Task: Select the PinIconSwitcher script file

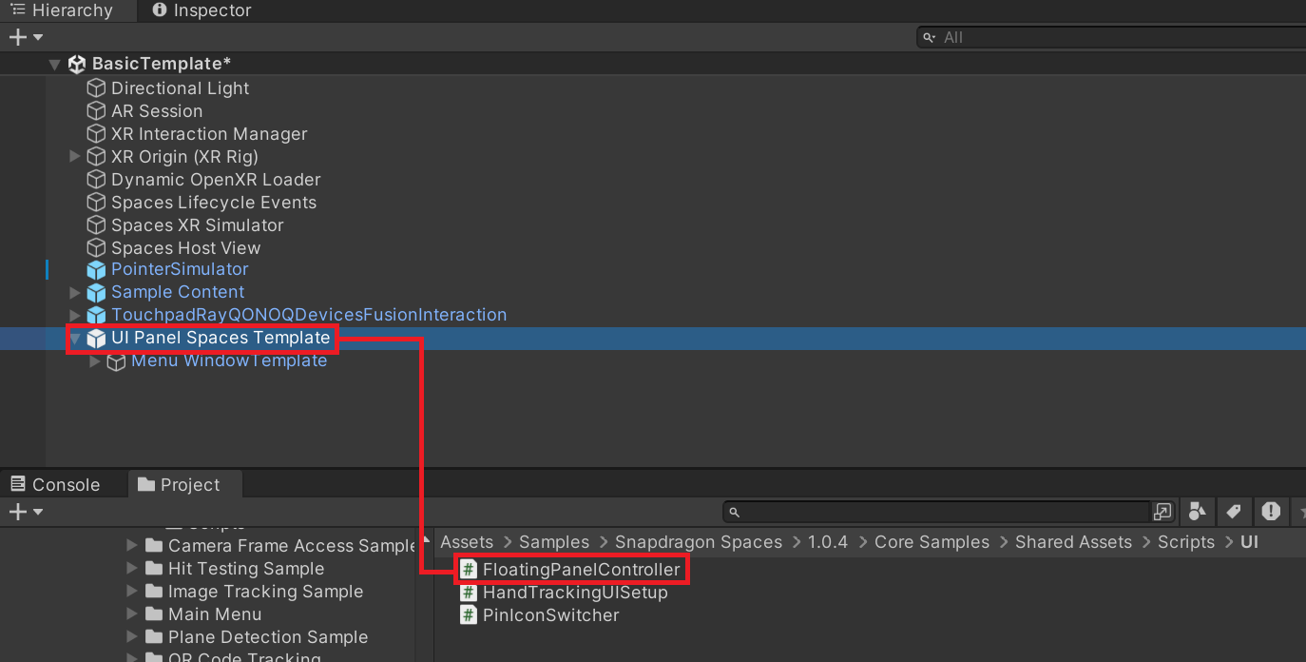Action: pyautogui.click(x=550, y=615)
